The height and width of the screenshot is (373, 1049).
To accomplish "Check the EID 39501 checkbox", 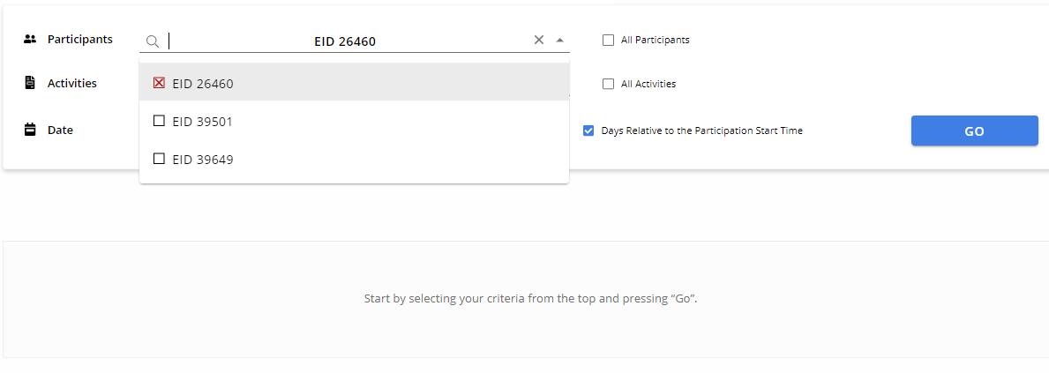I will [159, 121].
